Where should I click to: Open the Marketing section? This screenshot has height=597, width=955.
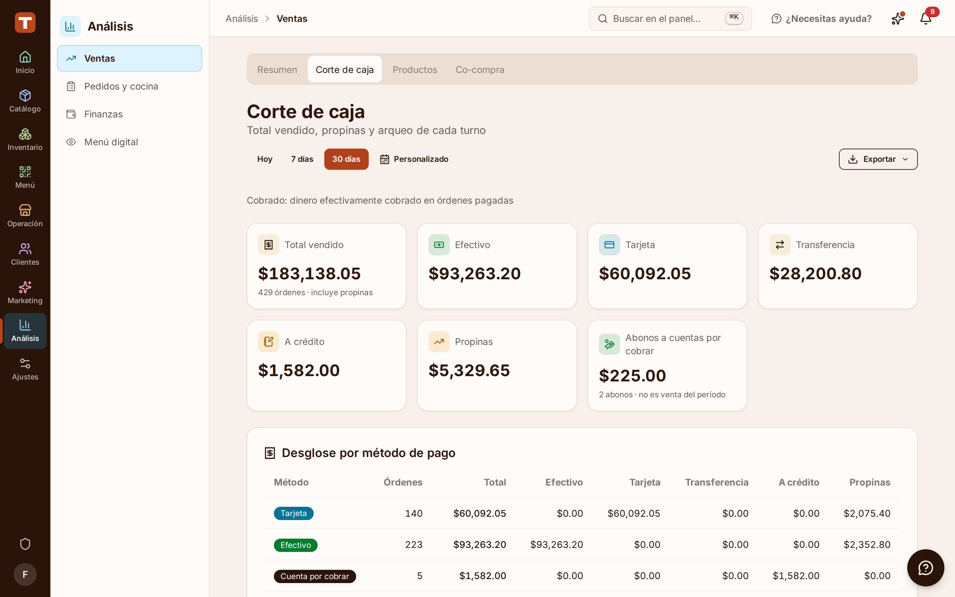[25, 293]
